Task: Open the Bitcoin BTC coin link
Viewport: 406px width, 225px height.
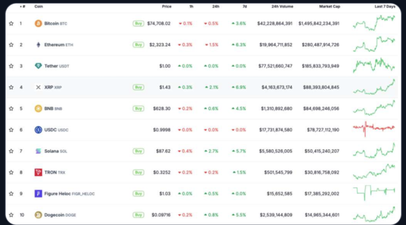Action: (x=56, y=23)
